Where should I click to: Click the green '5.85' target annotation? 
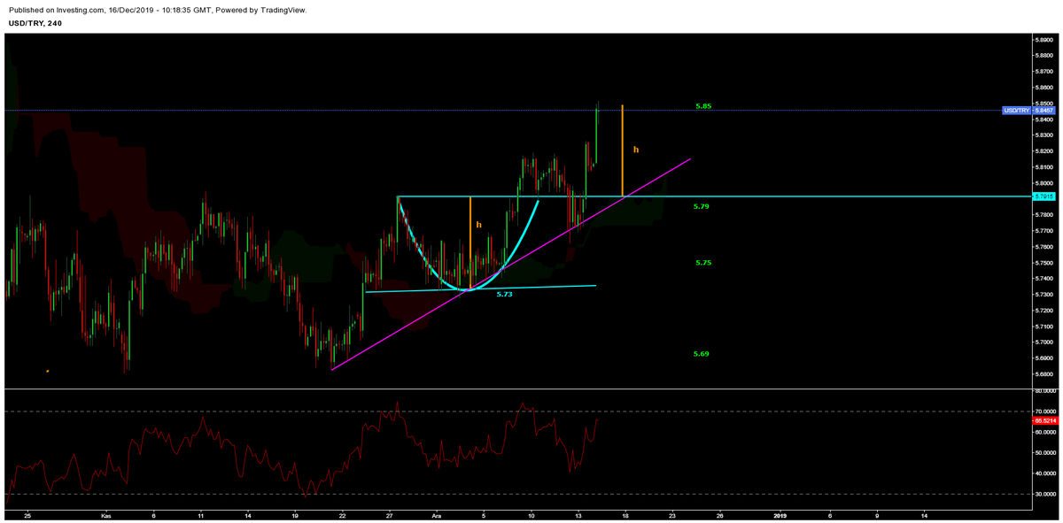703,106
